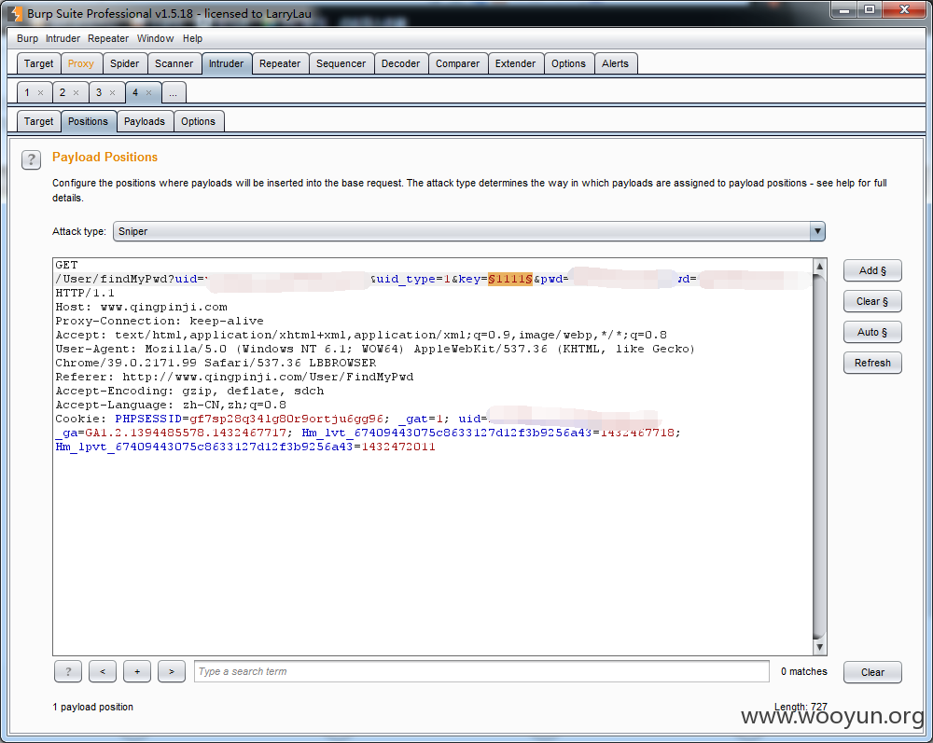933x743 pixels.
Task: Open the Burp menu
Action: [x=27, y=38]
